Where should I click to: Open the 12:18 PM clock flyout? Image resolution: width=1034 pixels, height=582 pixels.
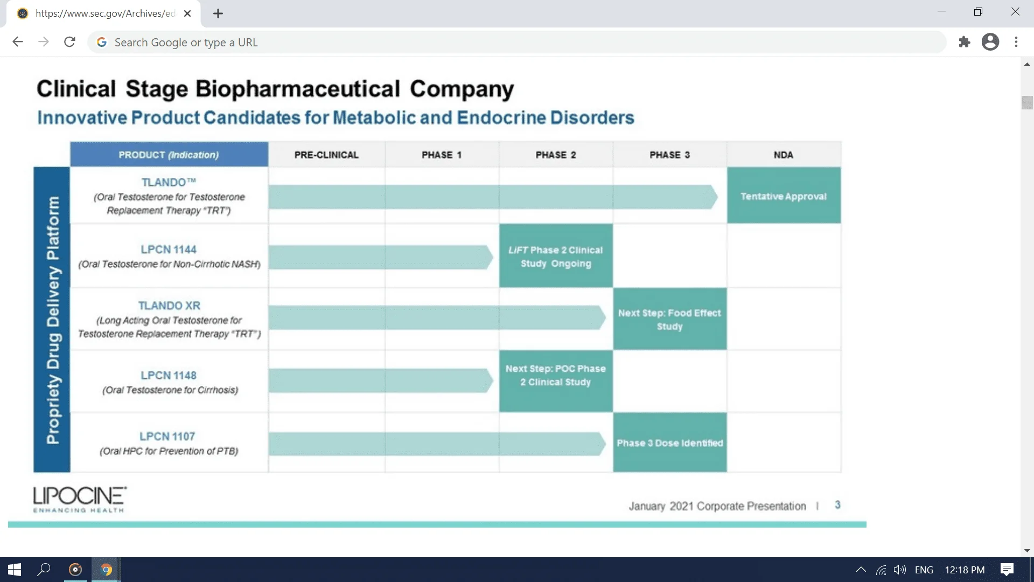[965, 570]
